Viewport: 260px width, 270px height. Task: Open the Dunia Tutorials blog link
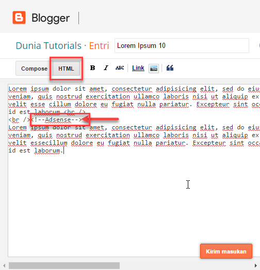click(x=48, y=46)
